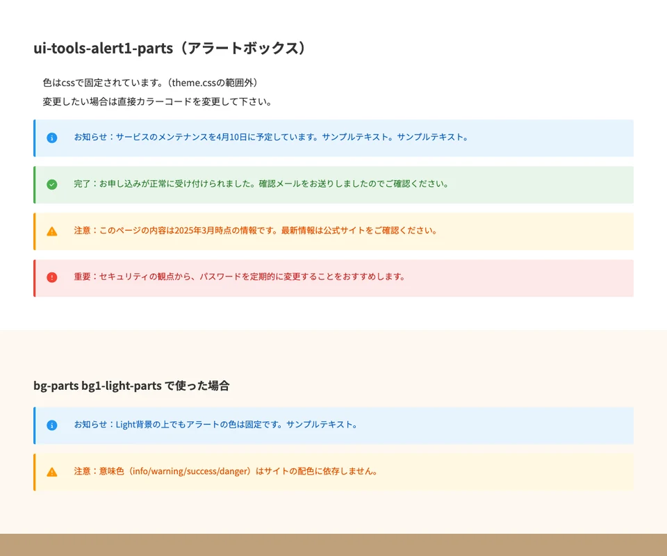Viewport: 667px width, 556px height.
Task: Click the 色はcssで固定されています description line
Action: pyautogui.click(x=149, y=83)
